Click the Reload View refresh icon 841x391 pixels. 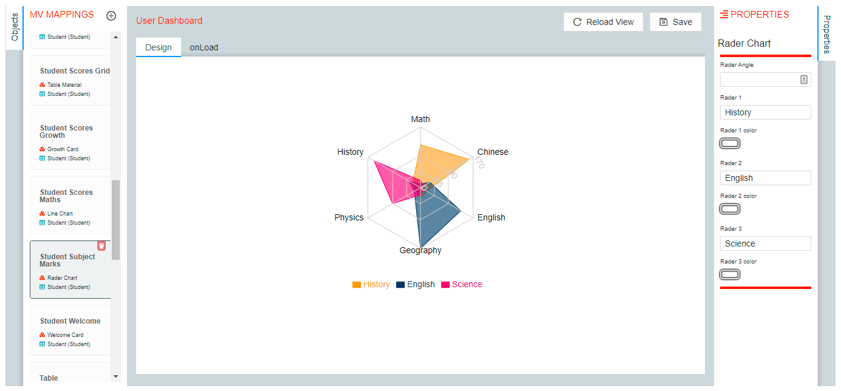(577, 22)
